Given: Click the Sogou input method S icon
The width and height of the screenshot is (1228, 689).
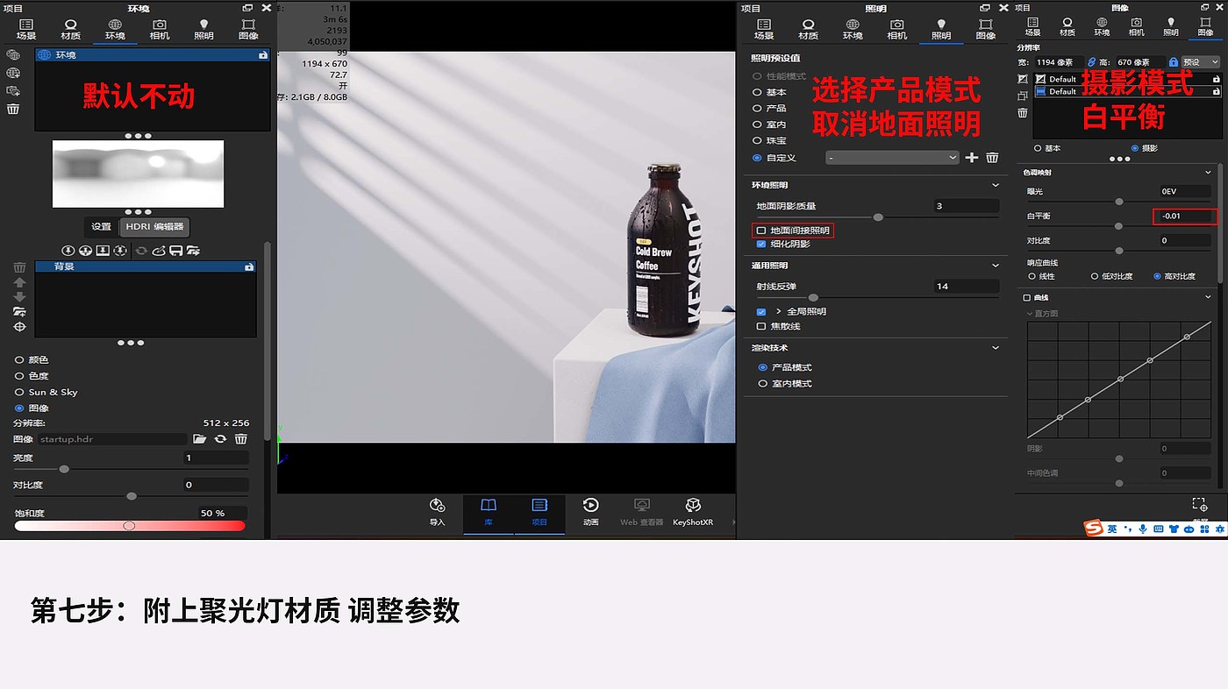Looking at the screenshot, I should 1093,529.
